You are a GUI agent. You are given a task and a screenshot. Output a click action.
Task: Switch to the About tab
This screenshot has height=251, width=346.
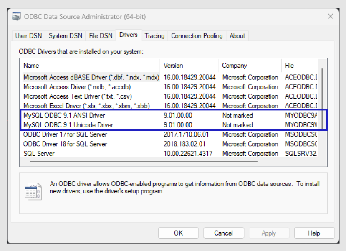(237, 36)
